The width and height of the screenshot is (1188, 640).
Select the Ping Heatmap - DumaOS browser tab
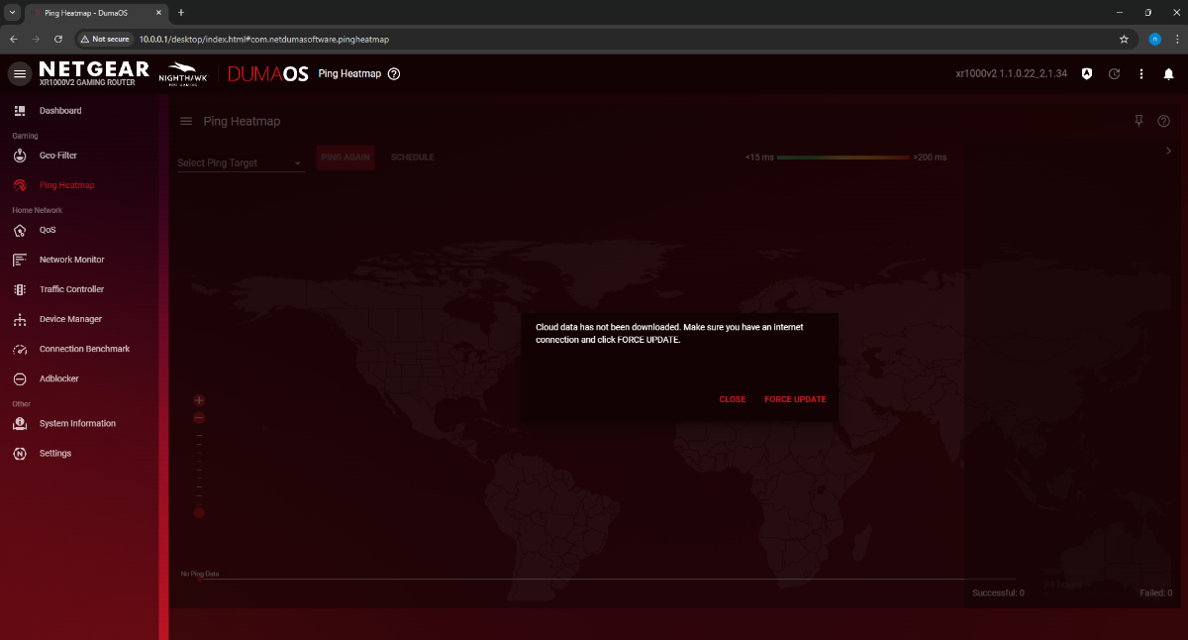point(94,12)
